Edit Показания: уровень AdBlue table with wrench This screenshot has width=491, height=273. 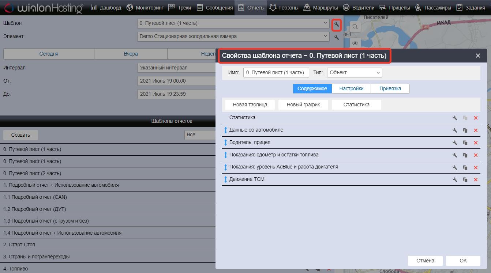455,168
